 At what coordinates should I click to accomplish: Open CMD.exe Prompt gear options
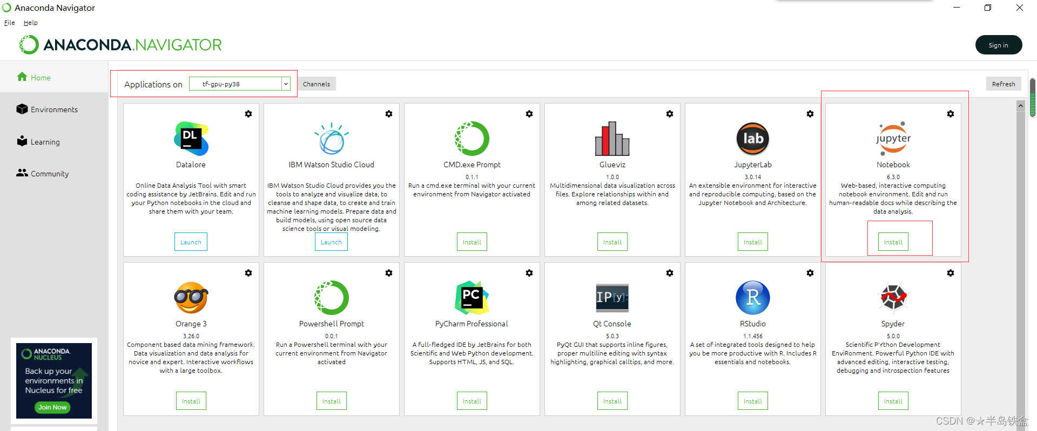click(529, 114)
